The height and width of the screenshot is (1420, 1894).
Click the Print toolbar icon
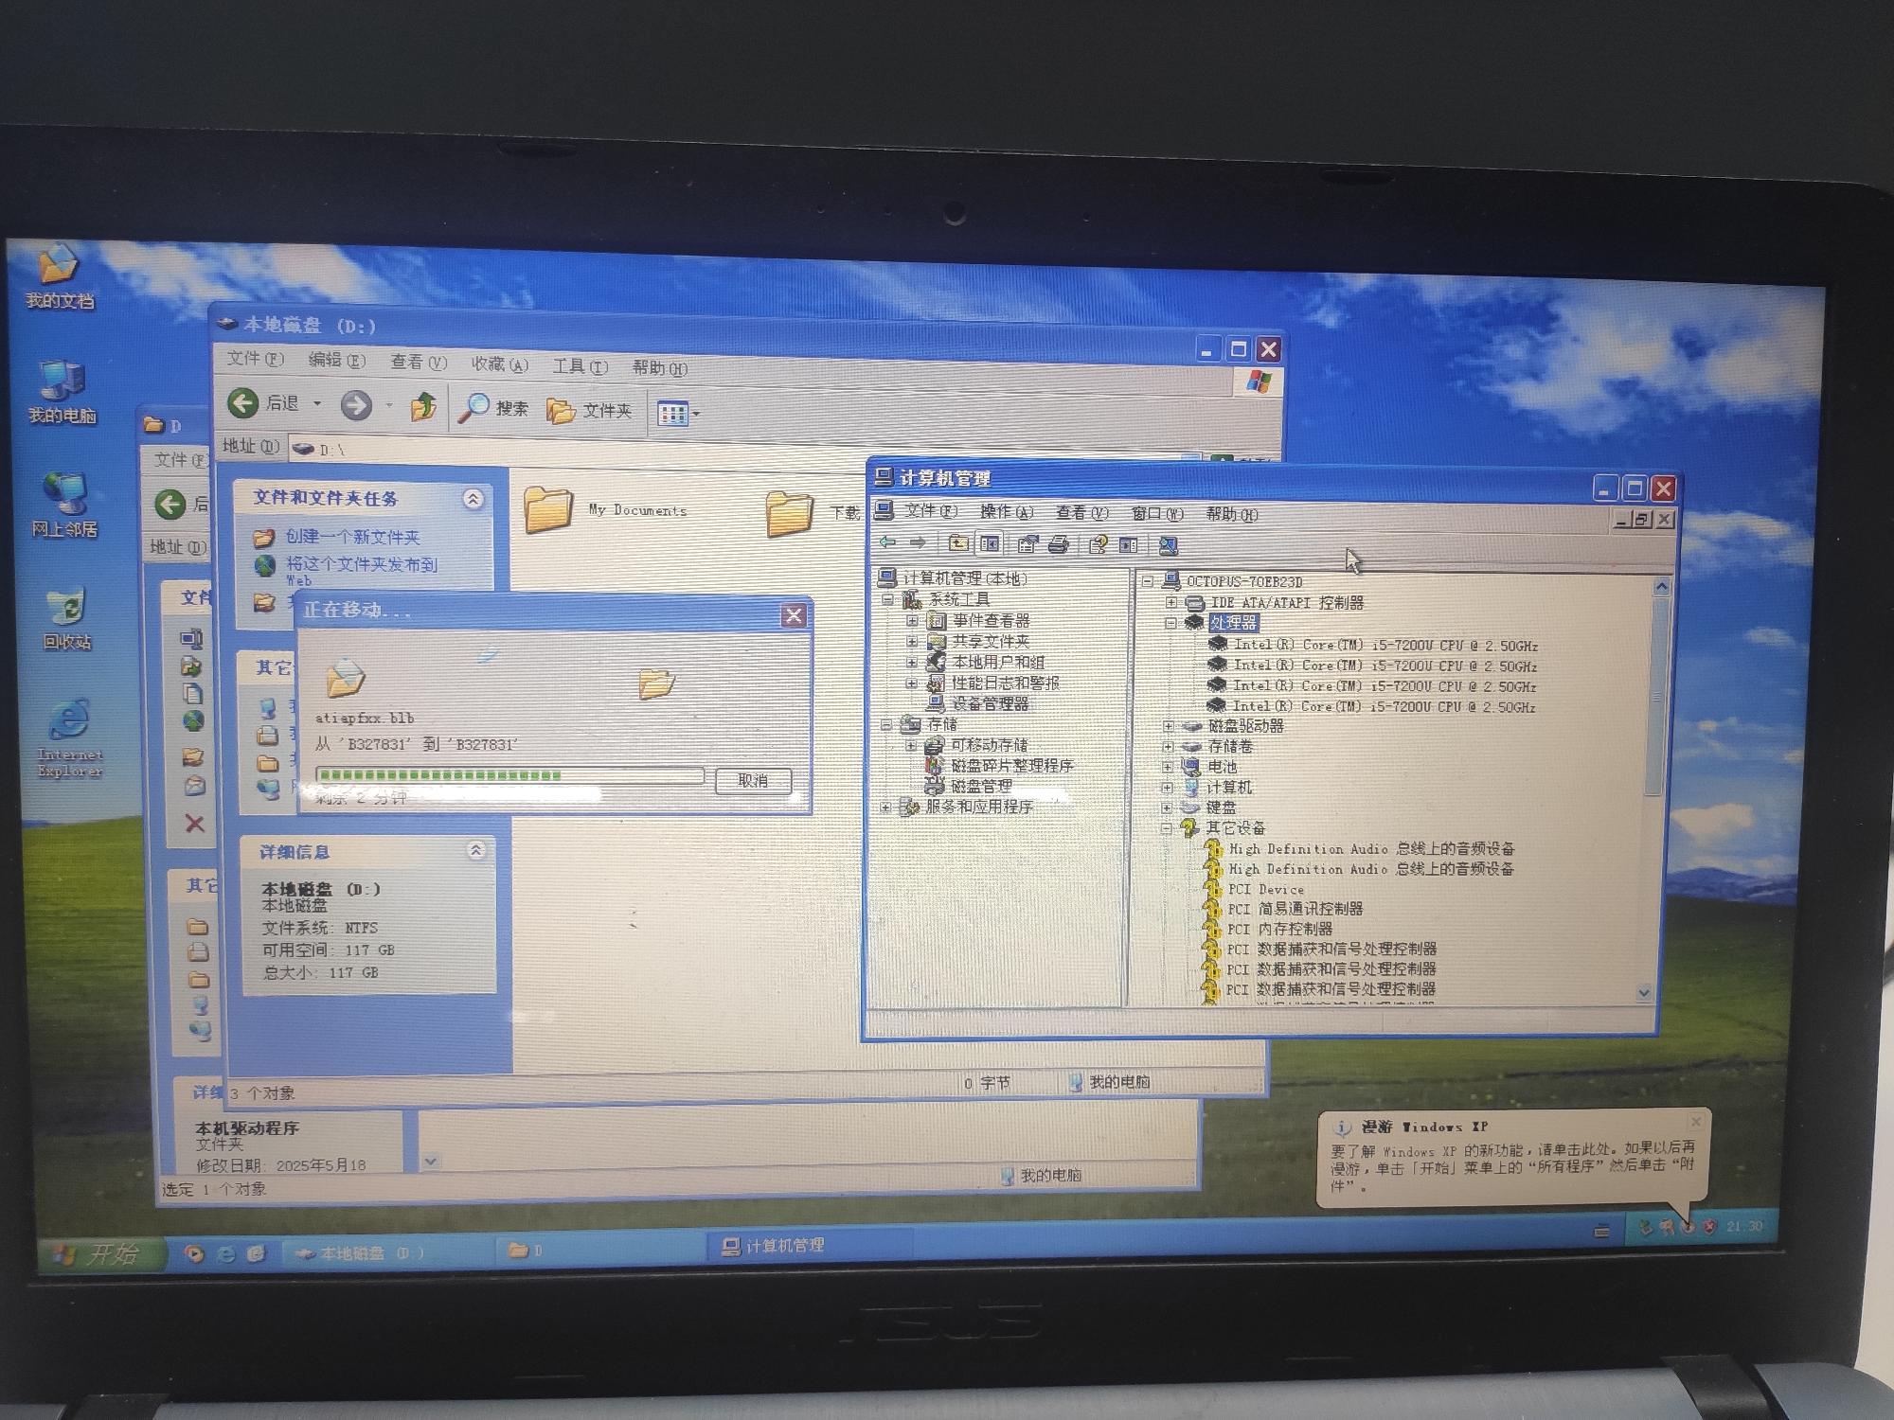click(1059, 544)
